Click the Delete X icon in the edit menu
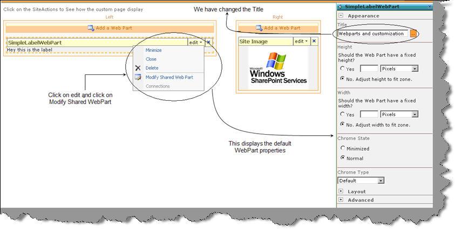The width and height of the screenshot is (455, 229). pyautogui.click(x=138, y=68)
